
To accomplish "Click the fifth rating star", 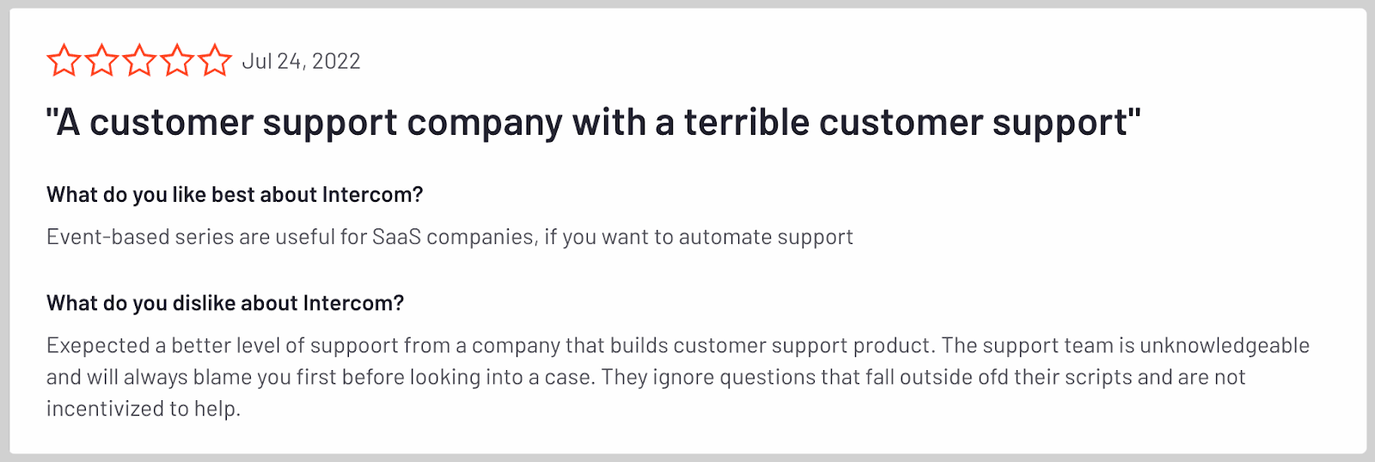I will (215, 61).
